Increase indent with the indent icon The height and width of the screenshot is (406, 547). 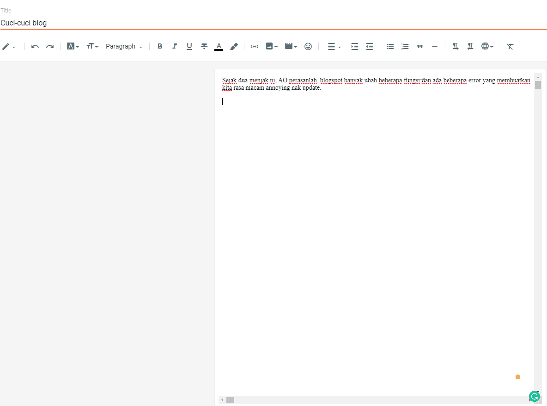coord(354,46)
